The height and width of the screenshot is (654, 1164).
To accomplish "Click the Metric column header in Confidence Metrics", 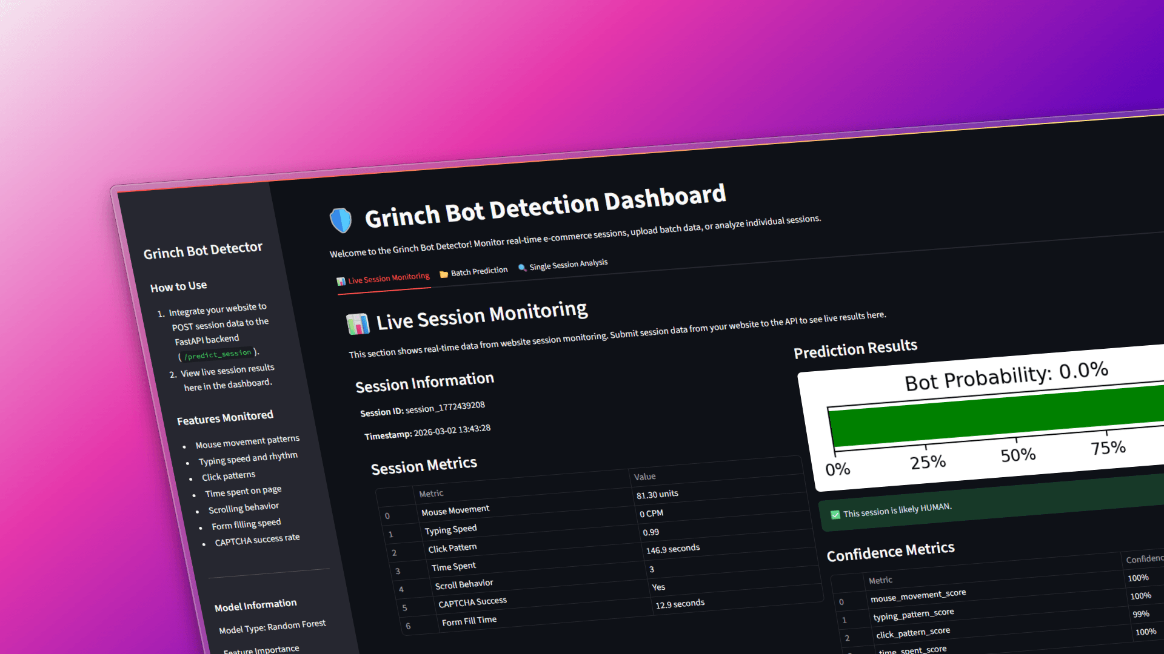I will click(880, 580).
